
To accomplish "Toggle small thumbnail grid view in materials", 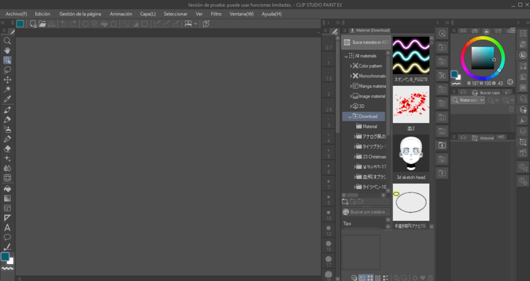I will (x=378, y=278).
